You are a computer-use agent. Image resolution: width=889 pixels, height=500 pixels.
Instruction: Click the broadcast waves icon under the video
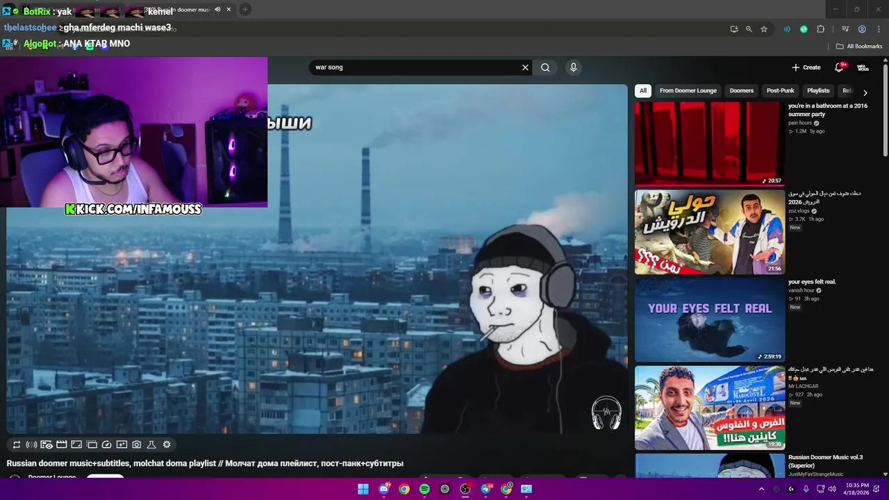click(x=31, y=444)
